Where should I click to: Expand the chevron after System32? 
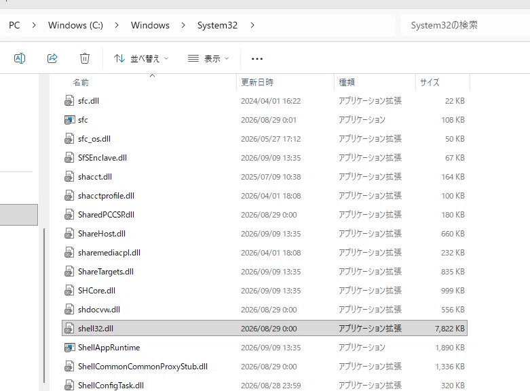click(x=252, y=25)
